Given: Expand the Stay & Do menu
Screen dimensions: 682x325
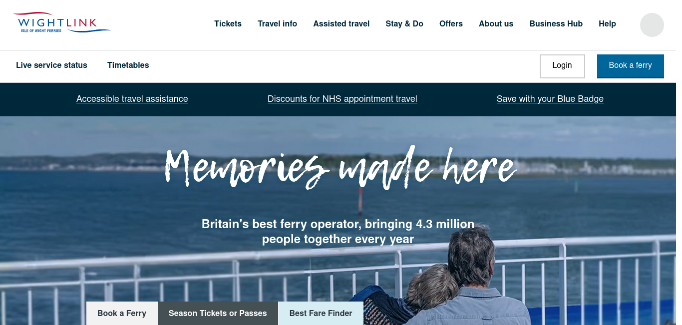Looking at the screenshot, I should 404,24.
